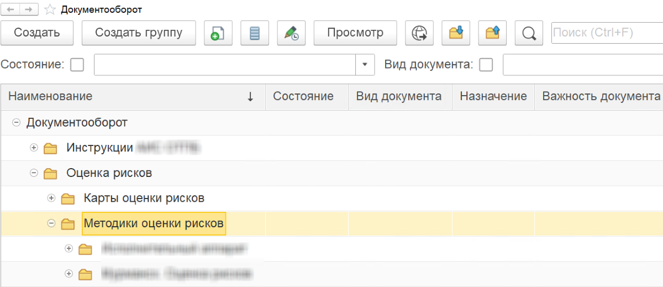Add the page to favorites with the star
Screen dimensions: 663x287
tap(50, 9)
